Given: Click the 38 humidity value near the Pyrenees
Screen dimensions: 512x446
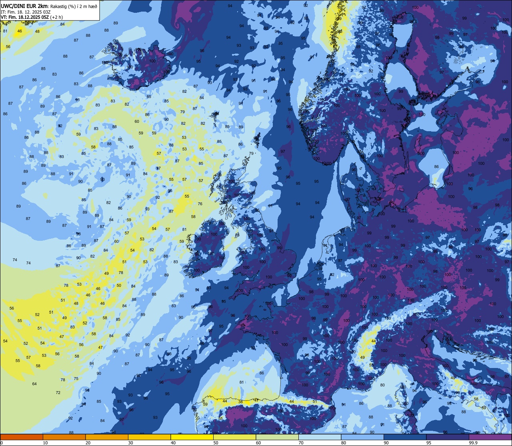Looking at the screenshot, I should pos(240,402).
